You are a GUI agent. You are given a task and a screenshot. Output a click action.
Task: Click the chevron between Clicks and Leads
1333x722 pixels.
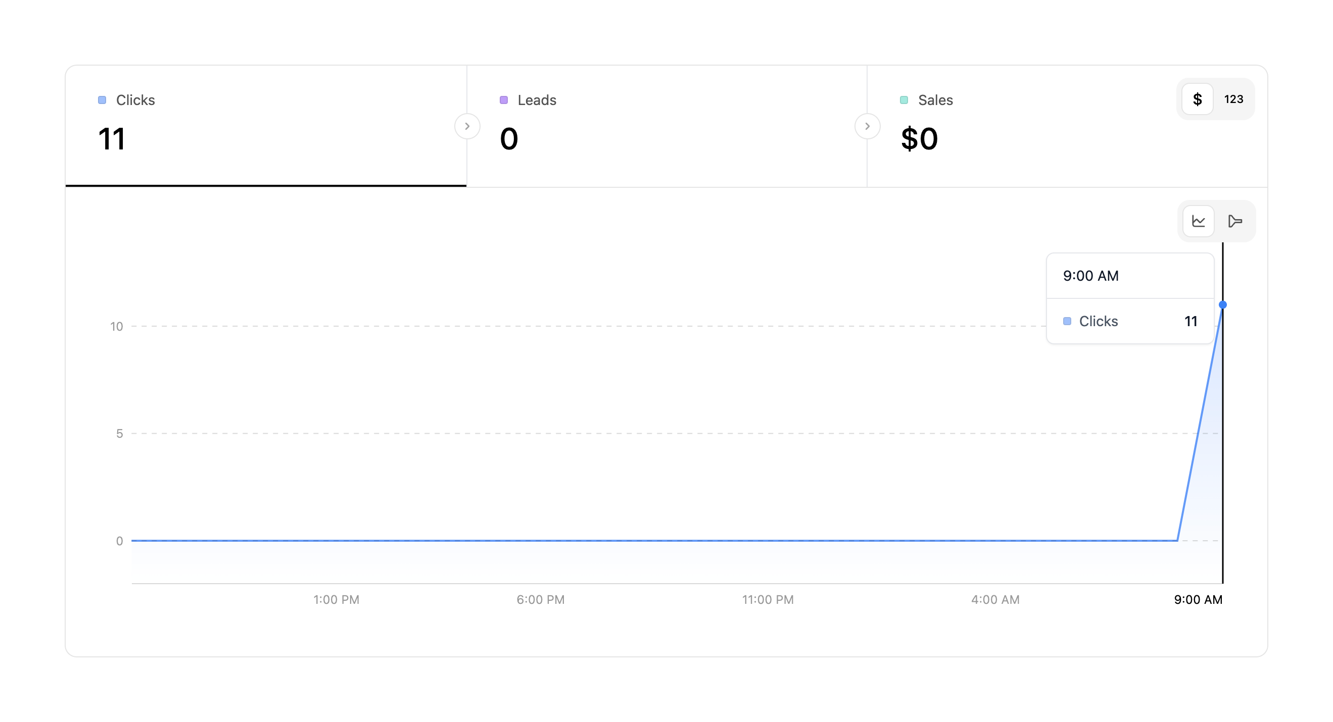click(x=467, y=126)
